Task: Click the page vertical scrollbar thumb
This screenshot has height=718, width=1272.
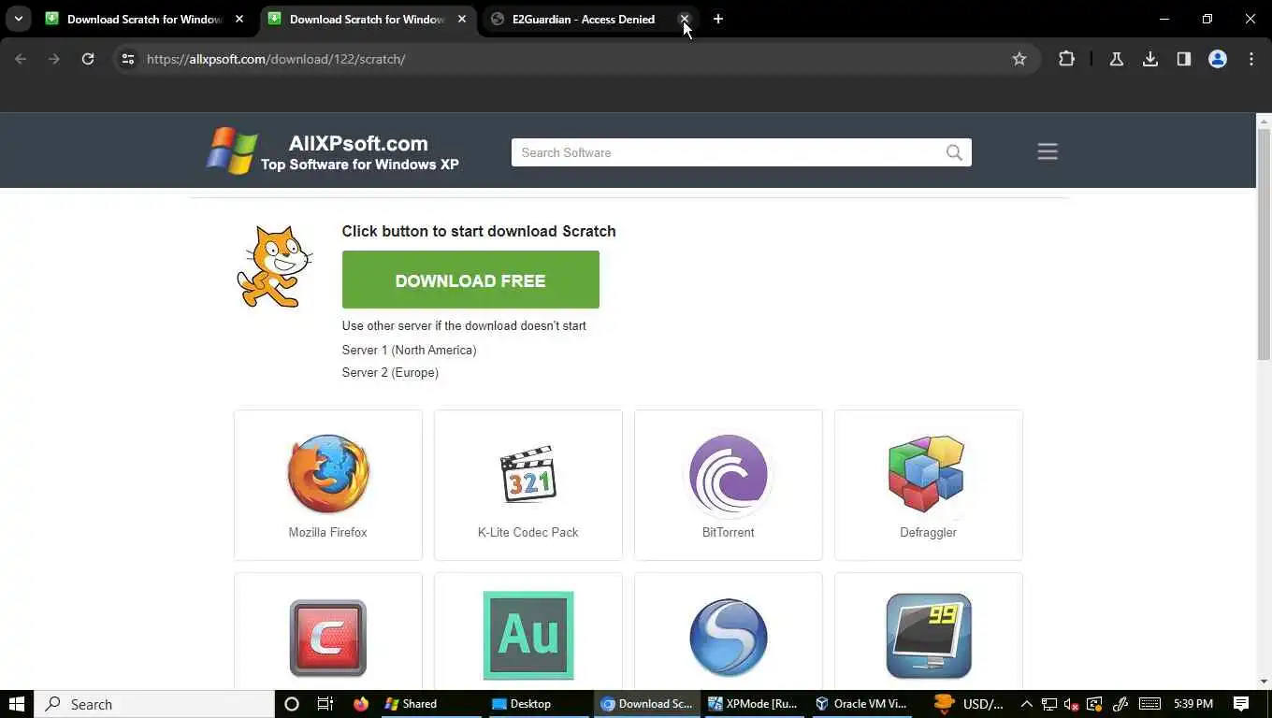Action: (1264, 244)
